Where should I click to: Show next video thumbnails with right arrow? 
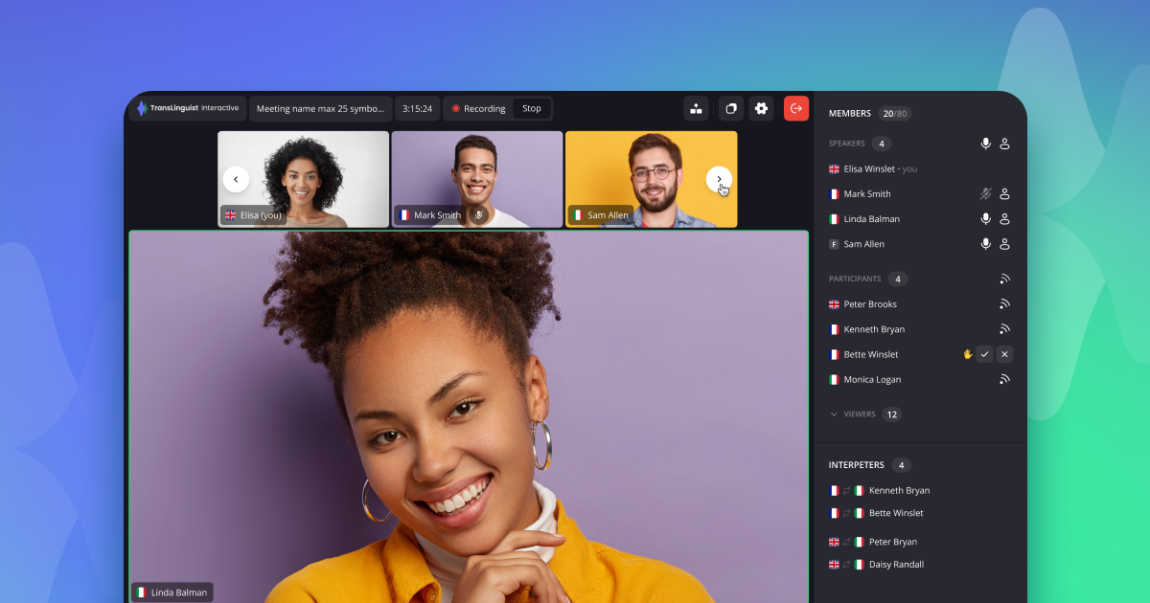point(719,179)
